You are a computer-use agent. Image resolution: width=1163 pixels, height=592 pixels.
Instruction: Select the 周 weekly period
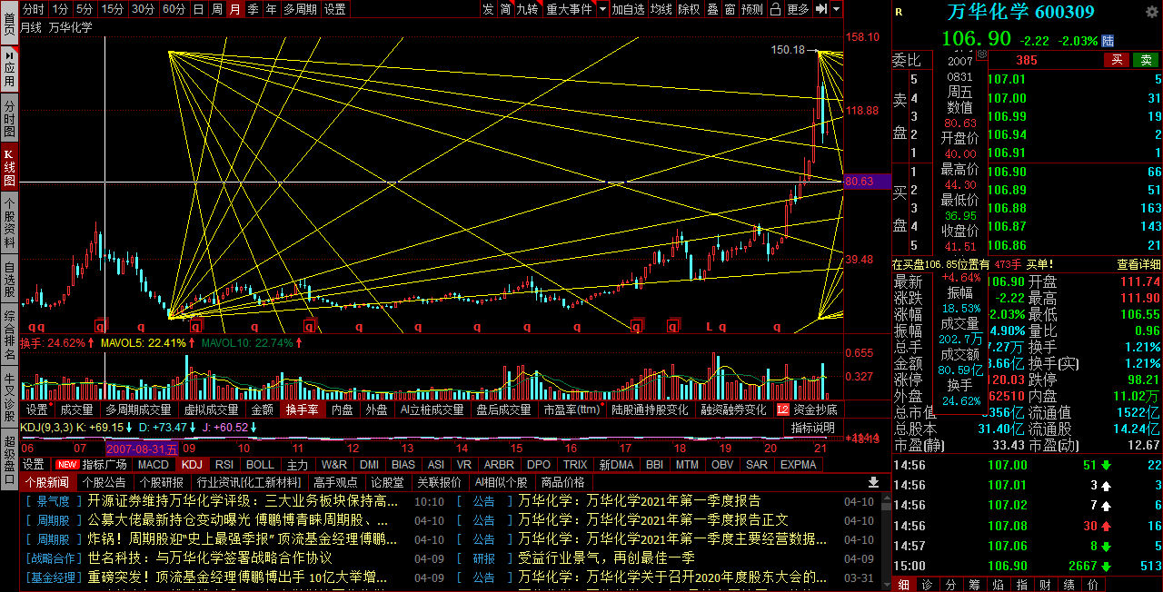[x=216, y=9]
